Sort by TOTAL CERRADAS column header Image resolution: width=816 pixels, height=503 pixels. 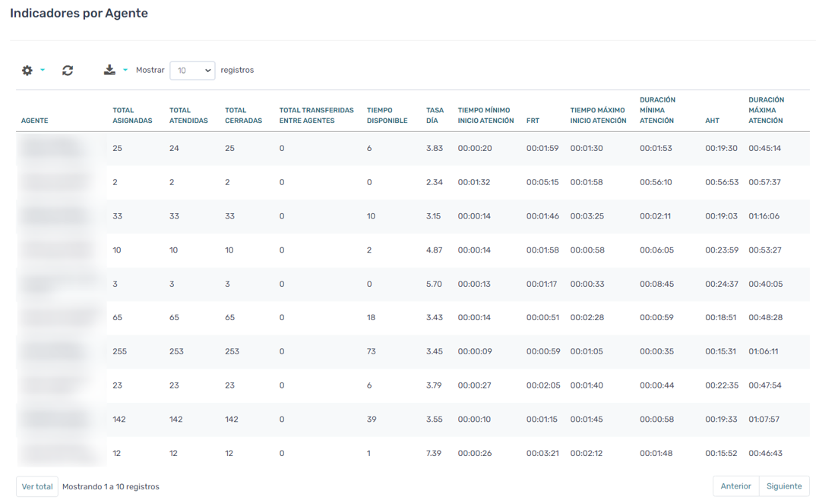pyautogui.click(x=244, y=115)
